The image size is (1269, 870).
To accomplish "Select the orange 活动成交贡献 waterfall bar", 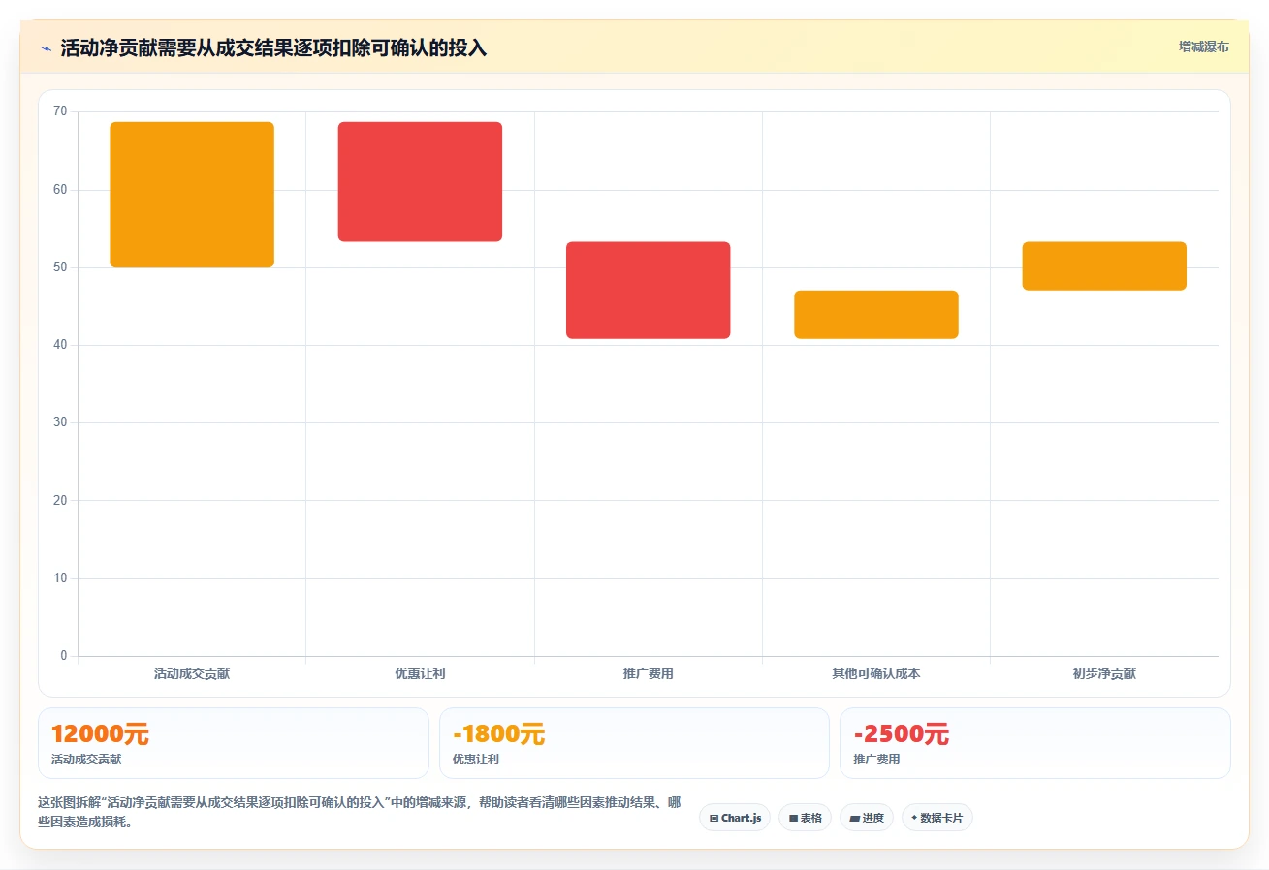I will 192,195.
